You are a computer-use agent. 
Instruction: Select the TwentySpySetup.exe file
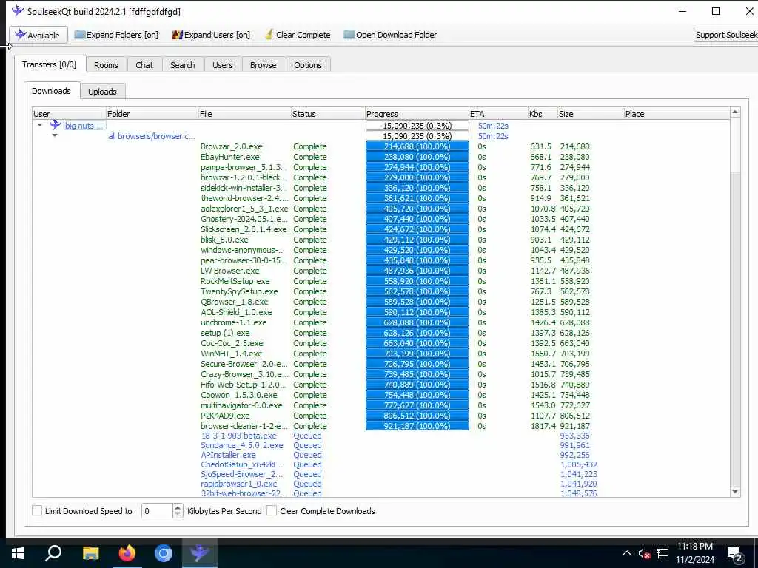coord(239,291)
